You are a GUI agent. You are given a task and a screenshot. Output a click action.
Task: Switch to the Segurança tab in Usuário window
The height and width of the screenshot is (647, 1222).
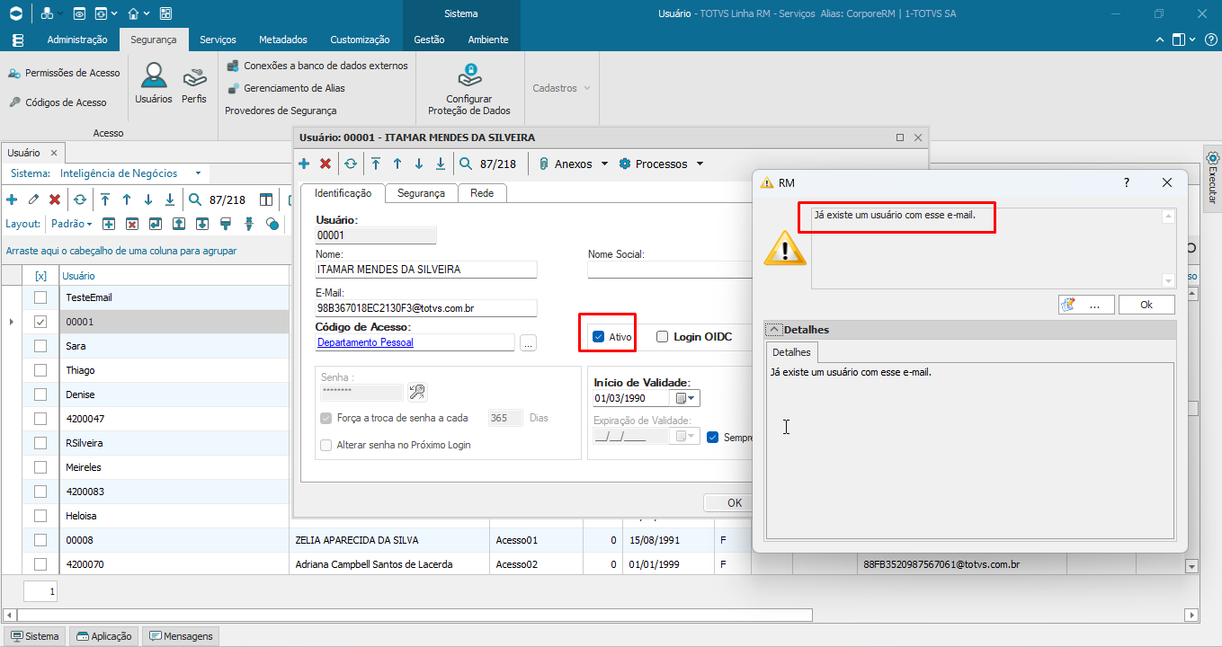click(x=421, y=193)
